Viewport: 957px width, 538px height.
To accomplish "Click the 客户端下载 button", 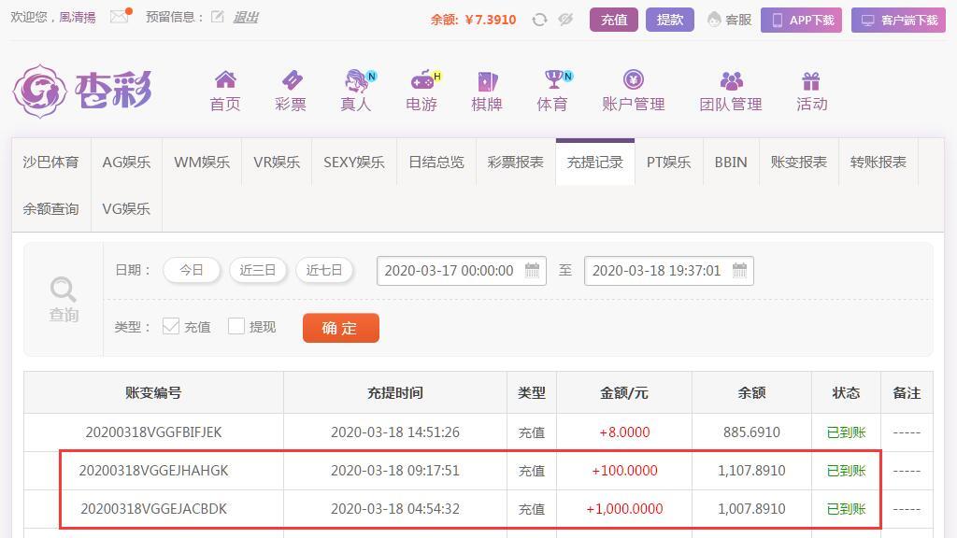I will coord(898,20).
